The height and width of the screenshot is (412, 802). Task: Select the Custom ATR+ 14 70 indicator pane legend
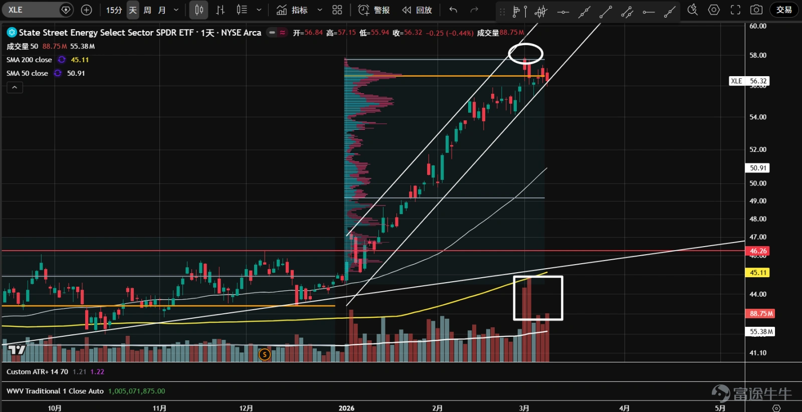(x=37, y=372)
